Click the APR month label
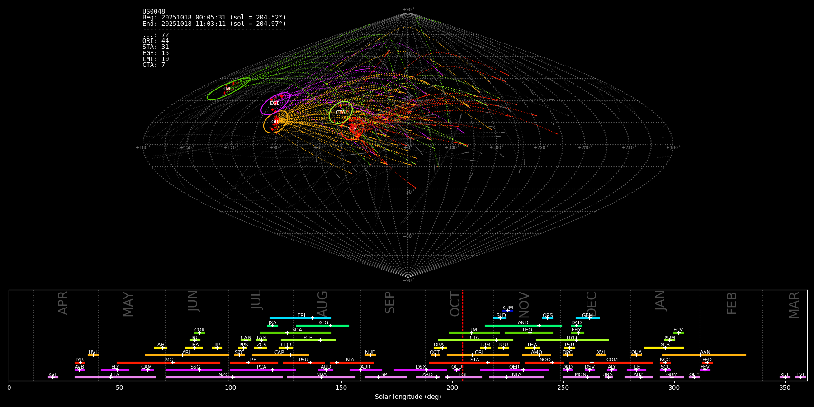 pos(63,303)
